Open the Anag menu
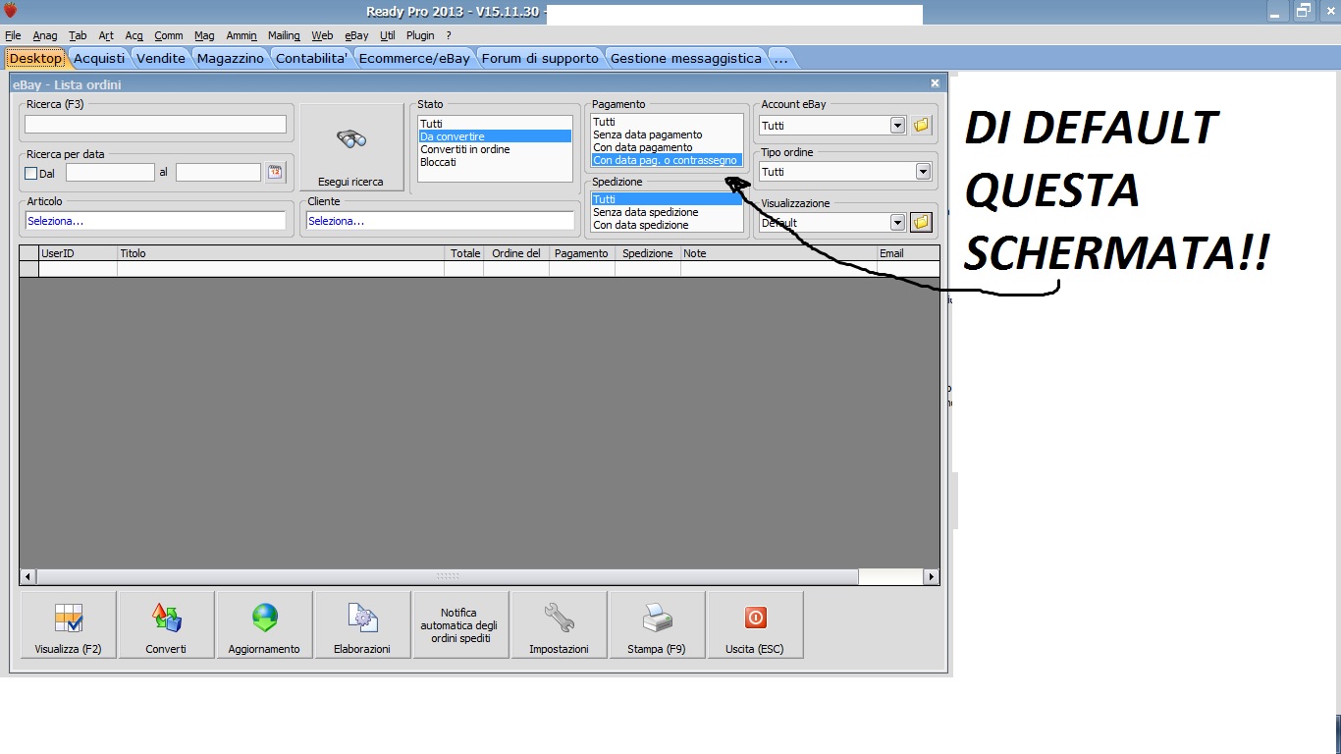 click(45, 35)
